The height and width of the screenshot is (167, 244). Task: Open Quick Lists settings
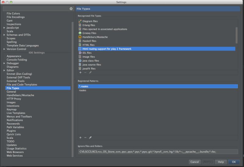pos(13,134)
